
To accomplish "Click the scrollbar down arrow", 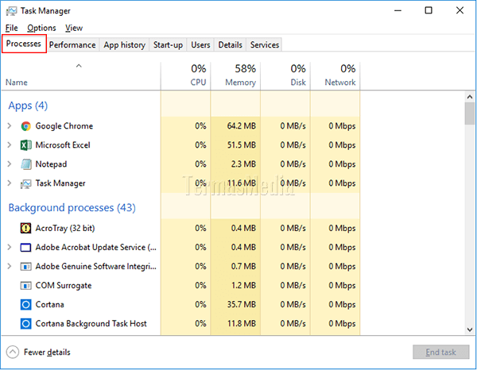I will [x=470, y=330].
